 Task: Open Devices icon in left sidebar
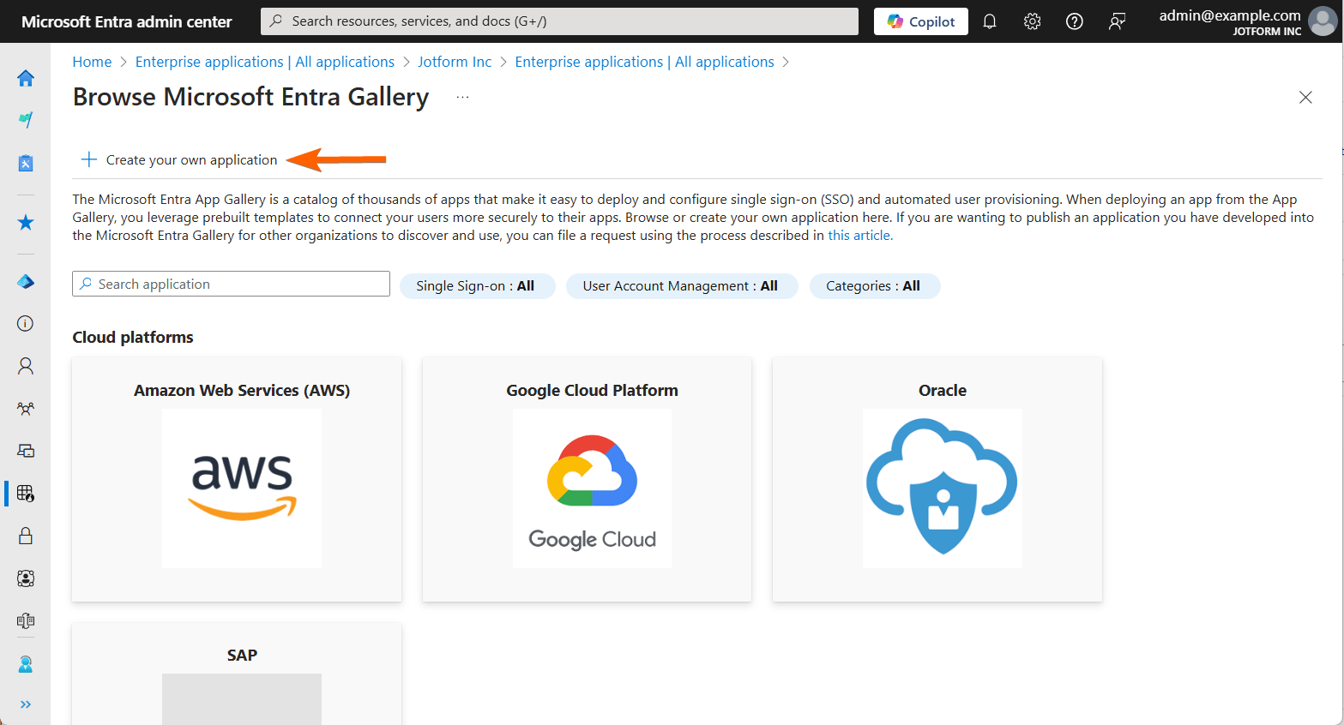[x=26, y=451]
